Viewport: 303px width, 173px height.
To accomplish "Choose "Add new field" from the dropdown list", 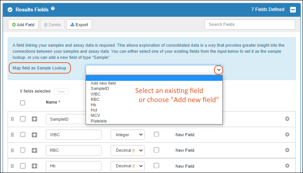I will coord(103,83).
